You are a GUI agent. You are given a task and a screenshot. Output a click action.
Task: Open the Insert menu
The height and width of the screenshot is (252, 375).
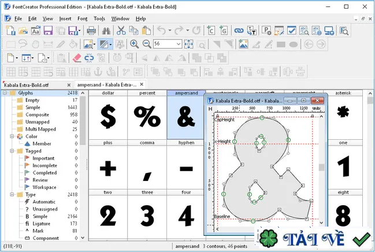click(x=65, y=18)
